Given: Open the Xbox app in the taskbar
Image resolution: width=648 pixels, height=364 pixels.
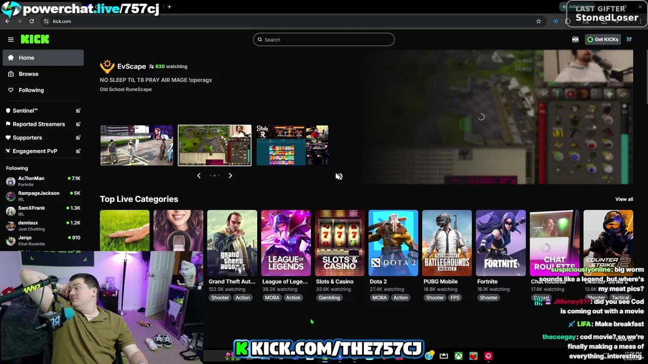Looking at the screenshot, I should click(458, 356).
